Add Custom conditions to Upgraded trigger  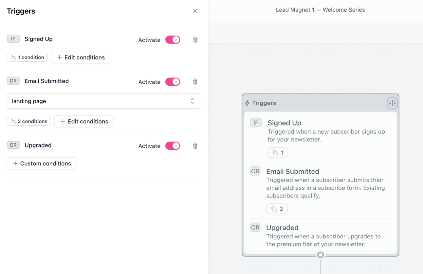42,163
